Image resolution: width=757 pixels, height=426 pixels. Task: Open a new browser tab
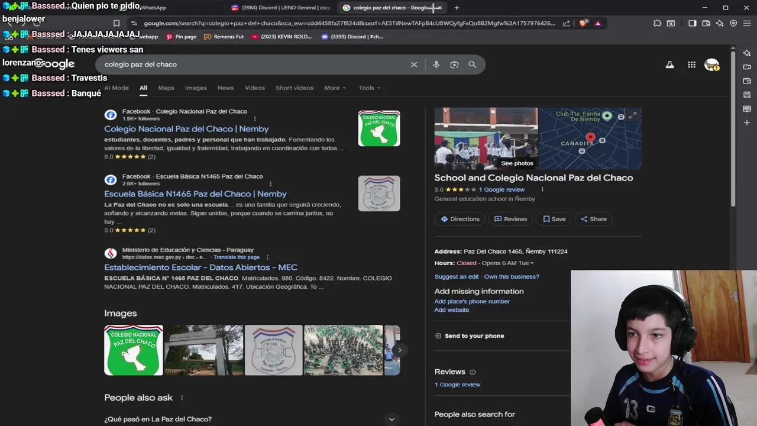pos(456,8)
